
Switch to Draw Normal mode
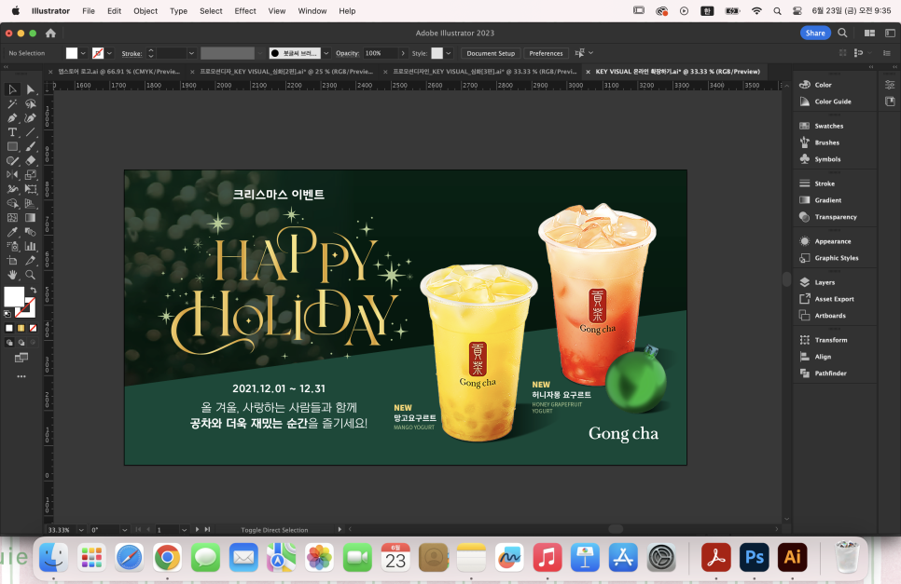pyautogui.click(x=9, y=343)
